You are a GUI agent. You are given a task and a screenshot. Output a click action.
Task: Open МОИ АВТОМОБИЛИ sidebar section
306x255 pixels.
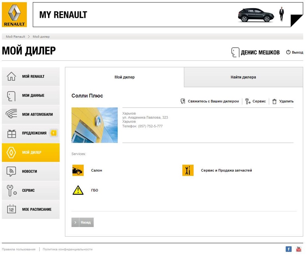coord(31,114)
